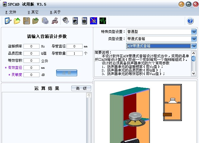Screen dimensions: 199x143
Task: Click the 请输入音箱设计参数 heading
Action: [x=47, y=36]
